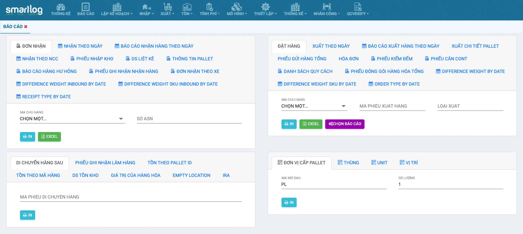The height and width of the screenshot is (234, 523).
Task: Expand the Tính Phí menu
Action: click(210, 10)
